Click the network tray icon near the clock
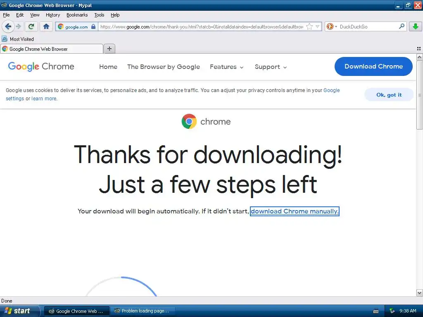This screenshot has width=423, height=317. pyautogui.click(x=392, y=311)
